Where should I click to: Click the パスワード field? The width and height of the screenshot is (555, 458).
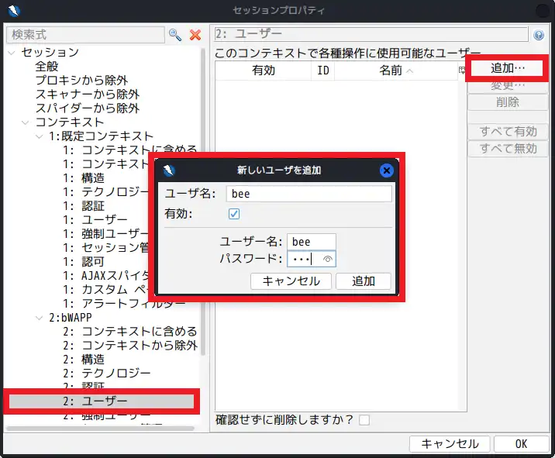(311, 259)
